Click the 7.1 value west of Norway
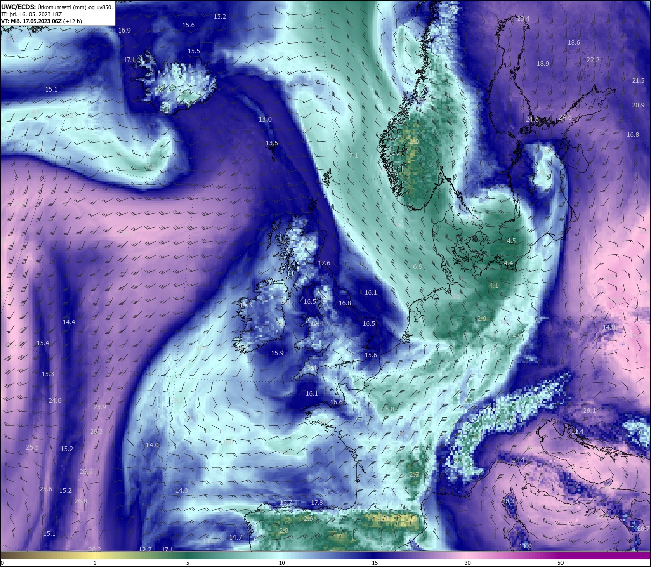 [353, 155]
